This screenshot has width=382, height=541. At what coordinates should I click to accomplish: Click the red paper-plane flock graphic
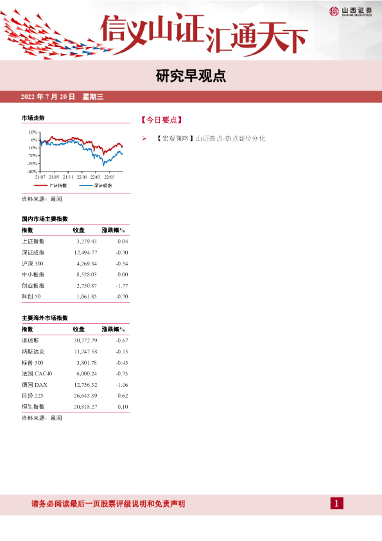click(x=55, y=36)
